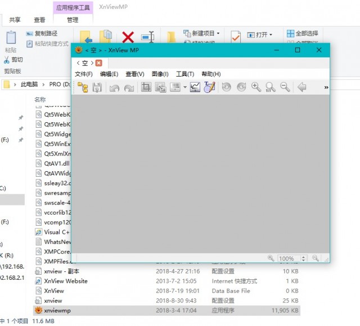The width and height of the screenshot is (360, 326).
Task: Maximize the XnView MP window
Action: pyautogui.click(x=298, y=50)
